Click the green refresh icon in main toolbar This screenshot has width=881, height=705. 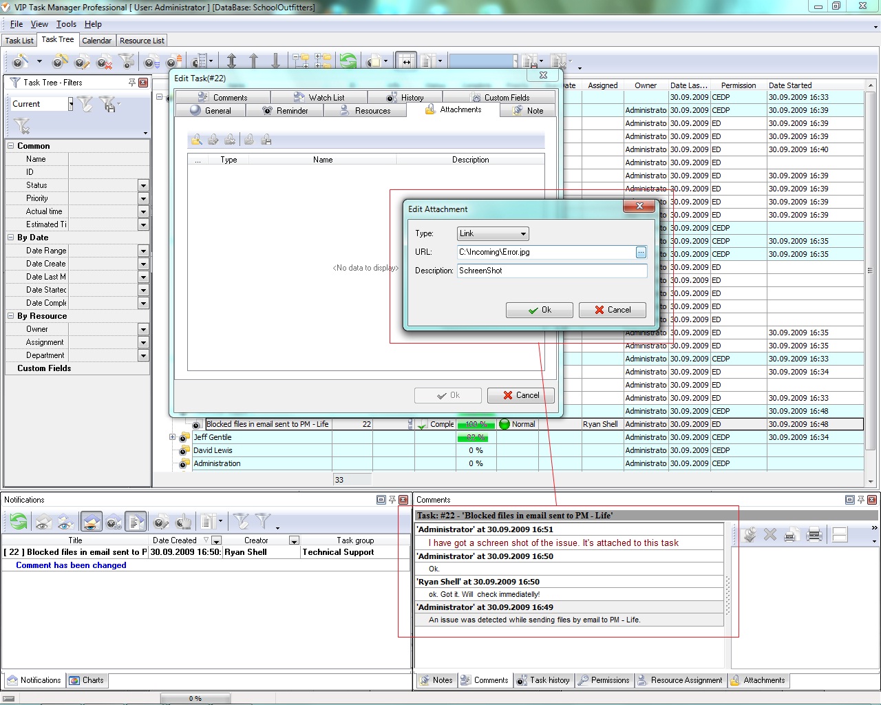pos(348,61)
